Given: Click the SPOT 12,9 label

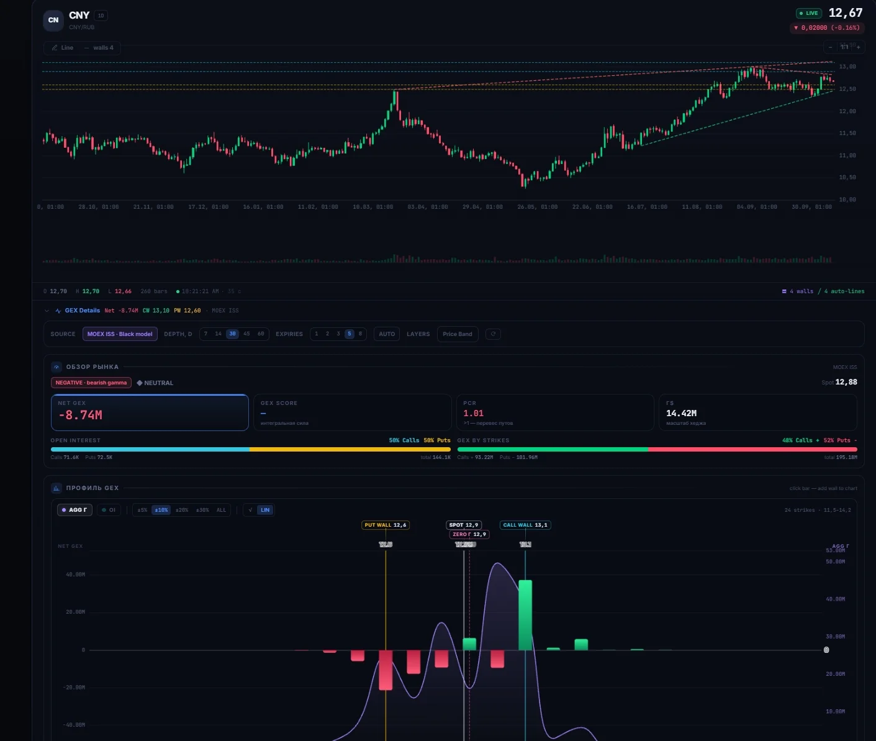Looking at the screenshot, I should click(464, 525).
